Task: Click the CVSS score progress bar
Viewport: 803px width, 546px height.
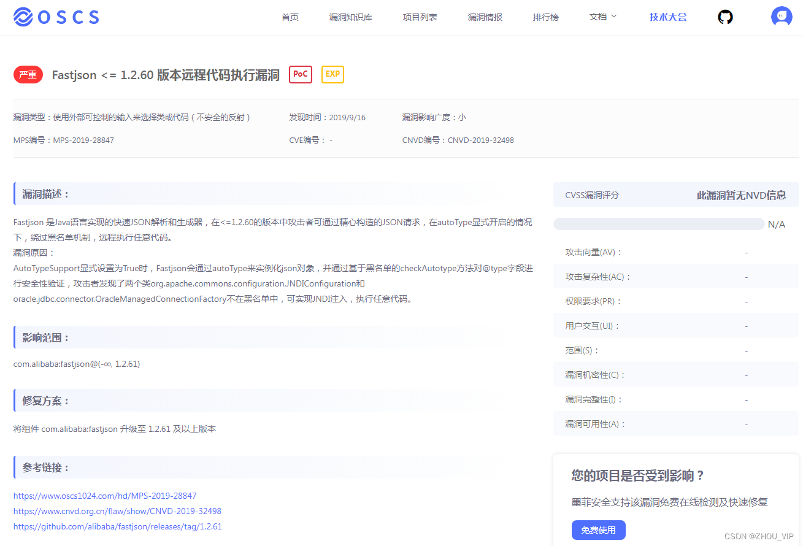Action: tap(659, 224)
